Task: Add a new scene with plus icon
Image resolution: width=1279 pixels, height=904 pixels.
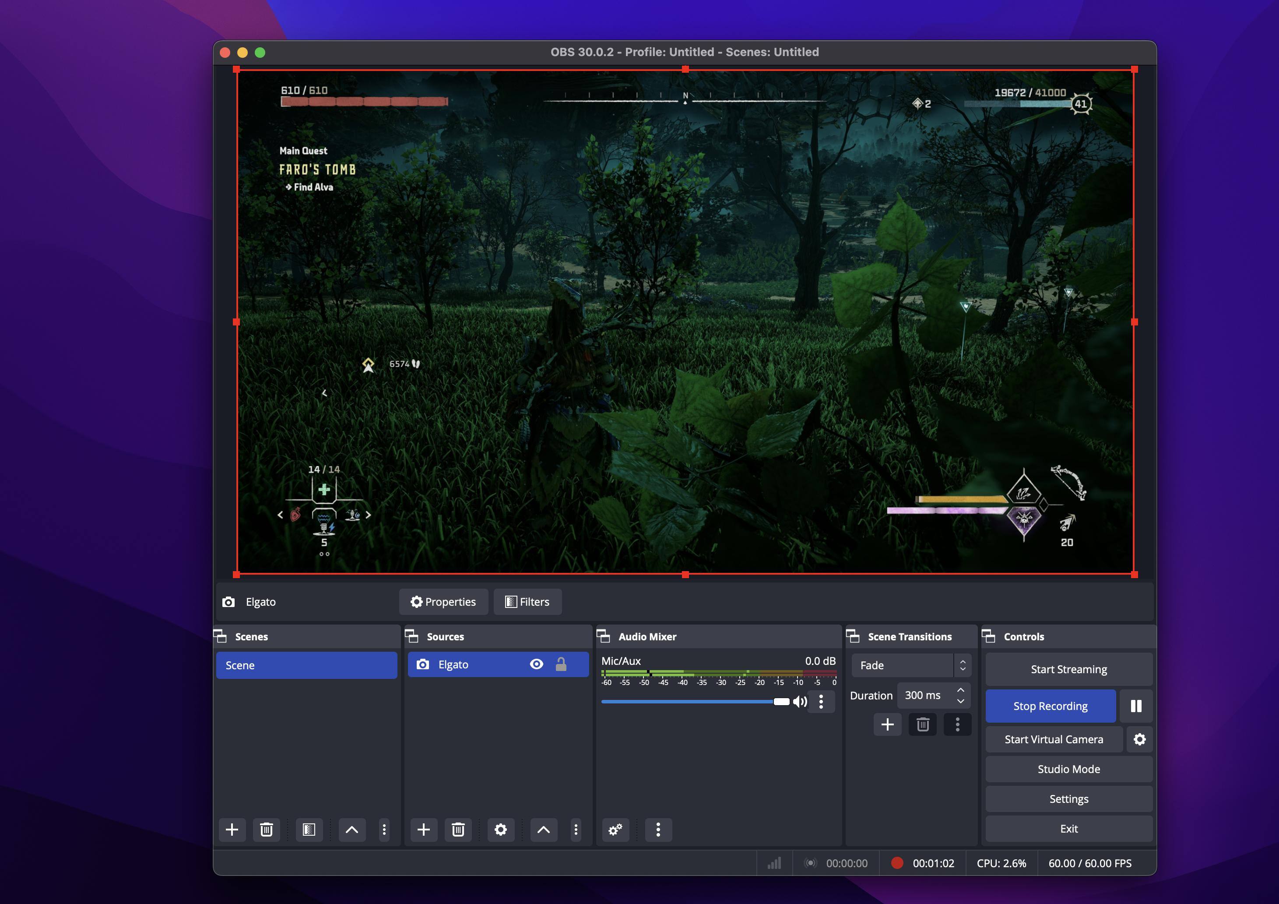Action: coord(232,829)
